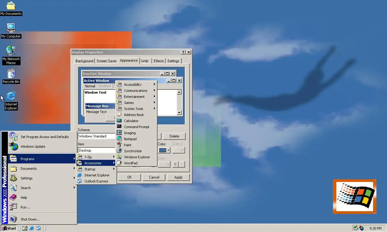Screen dimensions: 387x232
Task: Switch to the Effects tab
Action: [x=159, y=61]
